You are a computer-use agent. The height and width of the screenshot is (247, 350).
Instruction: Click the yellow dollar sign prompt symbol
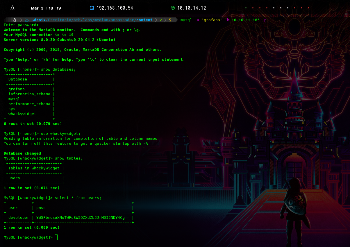[170, 20]
